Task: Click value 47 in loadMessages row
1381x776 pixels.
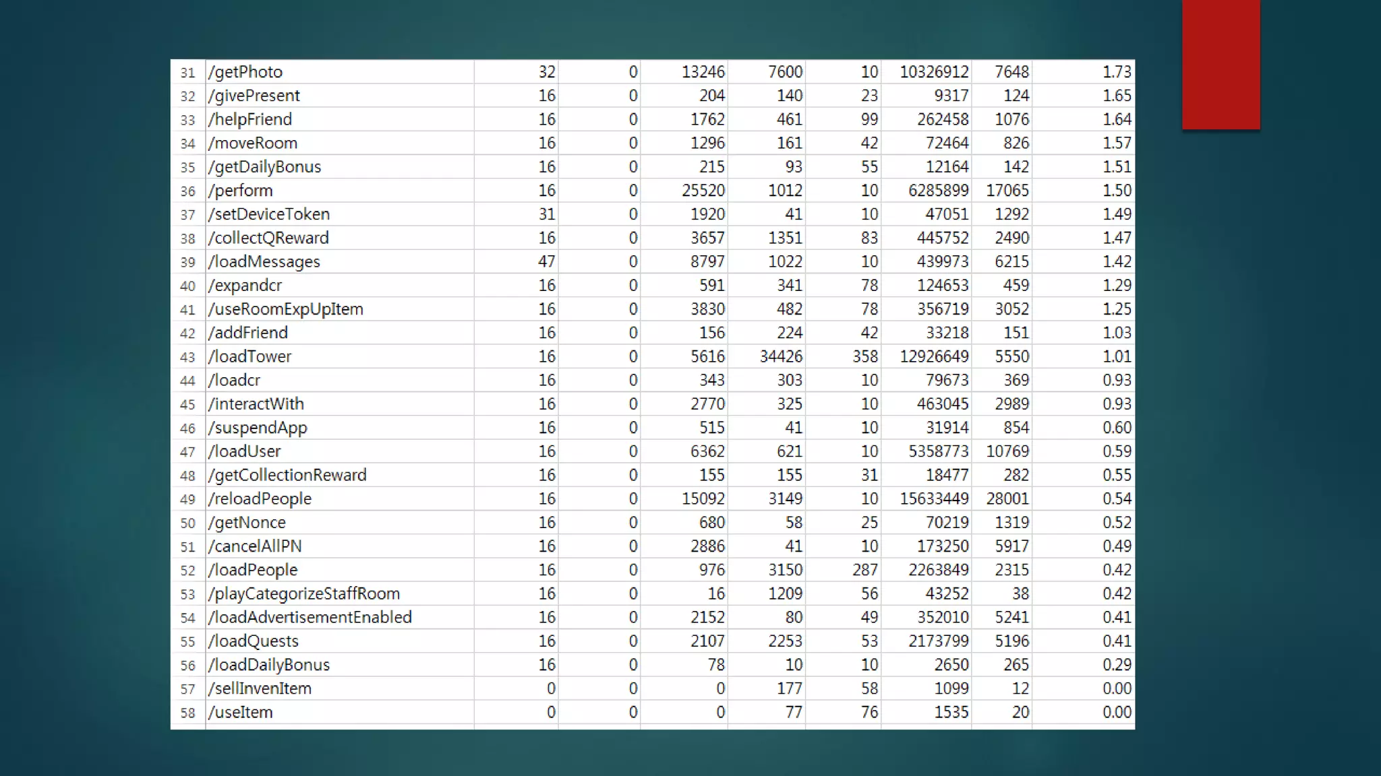Action: (546, 261)
